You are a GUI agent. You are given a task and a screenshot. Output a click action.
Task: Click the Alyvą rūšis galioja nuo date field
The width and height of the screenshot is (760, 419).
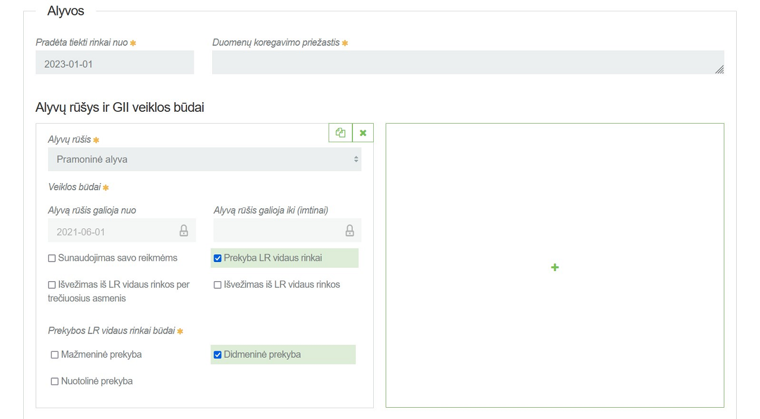[x=113, y=231]
